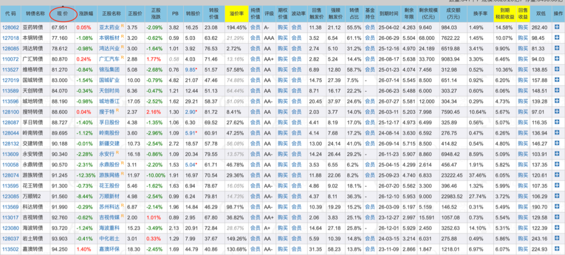Click the 5.04 conversion price in 永鼎转债 row
This screenshot has height=255, width=565.
click(x=190, y=165)
